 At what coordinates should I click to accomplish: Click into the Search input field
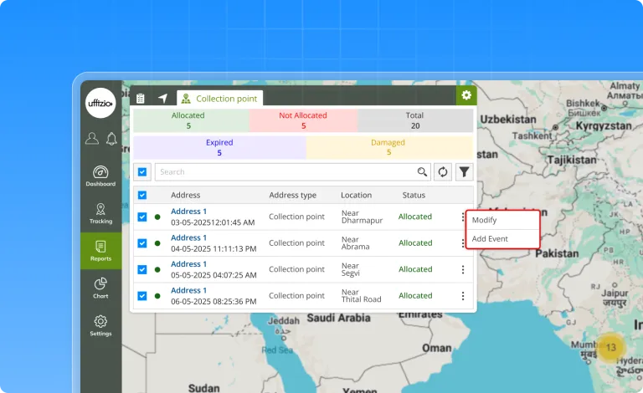coord(285,172)
